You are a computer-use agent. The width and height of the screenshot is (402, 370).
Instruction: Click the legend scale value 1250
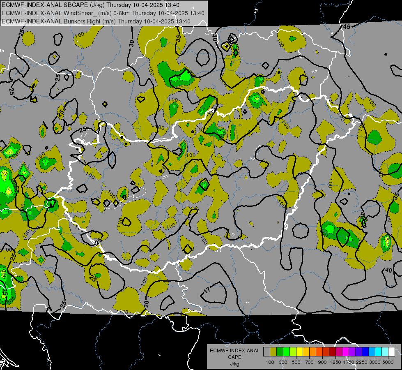(335, 363)
